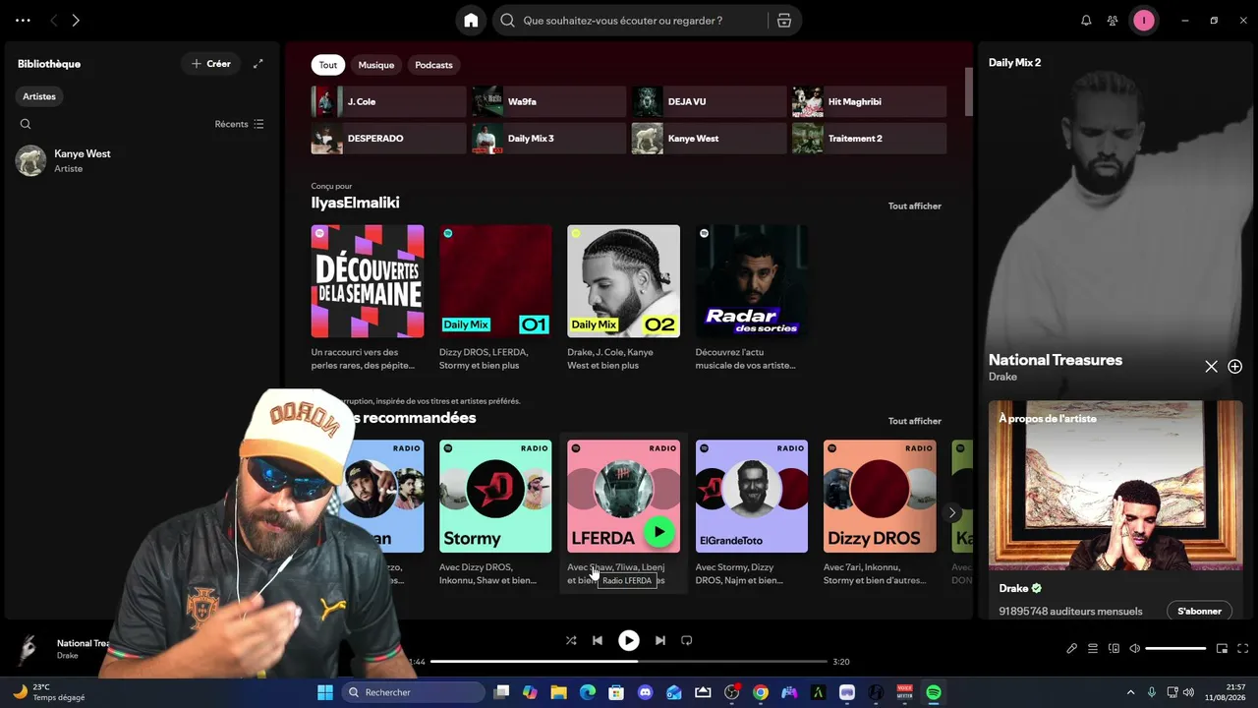Go to the Spotify Home page
This screenshot has width=1258, height=708.
[471, 21]
